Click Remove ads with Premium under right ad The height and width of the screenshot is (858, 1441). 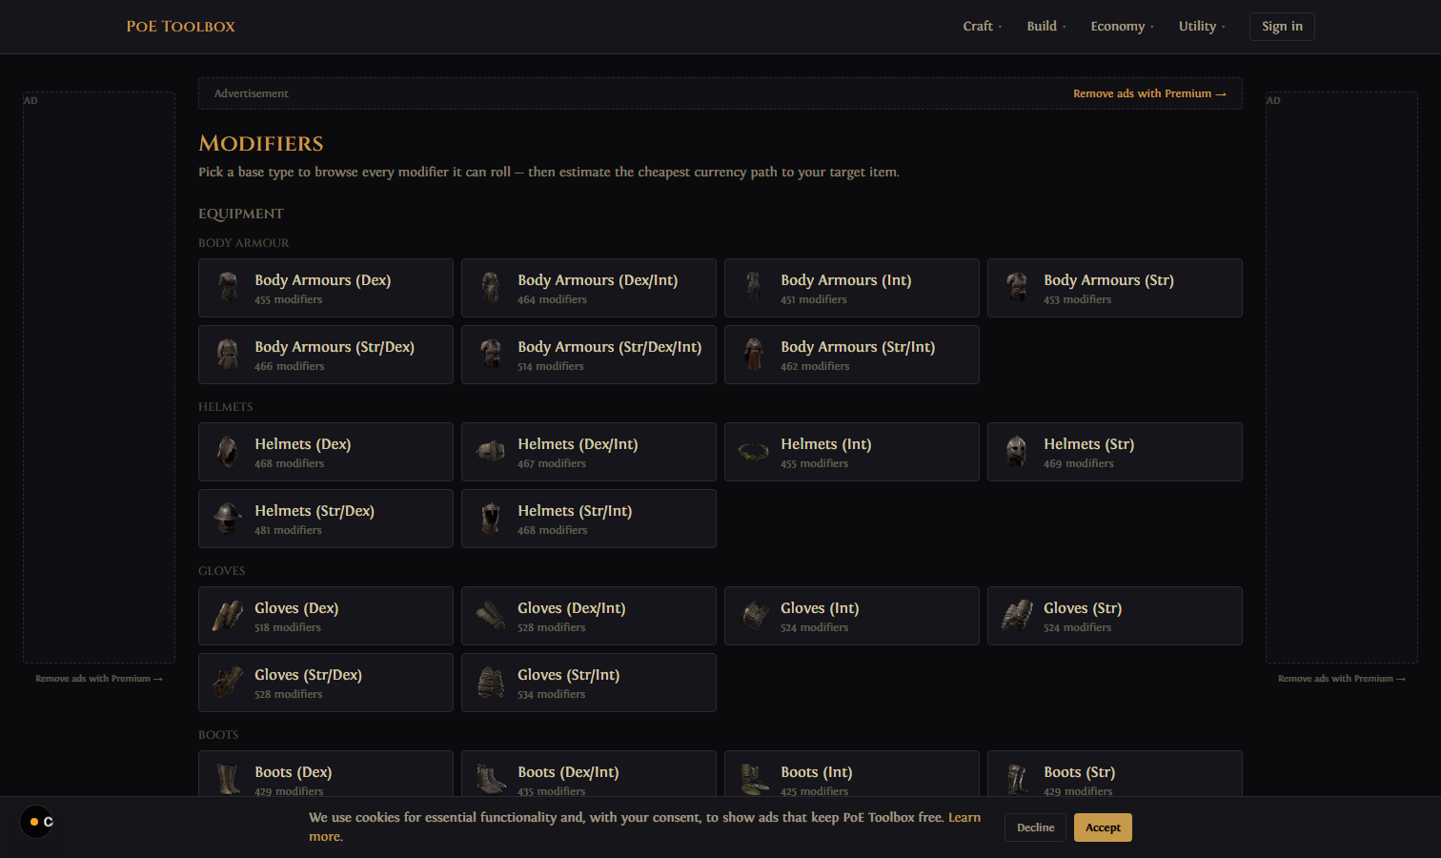pos(1342,679)
